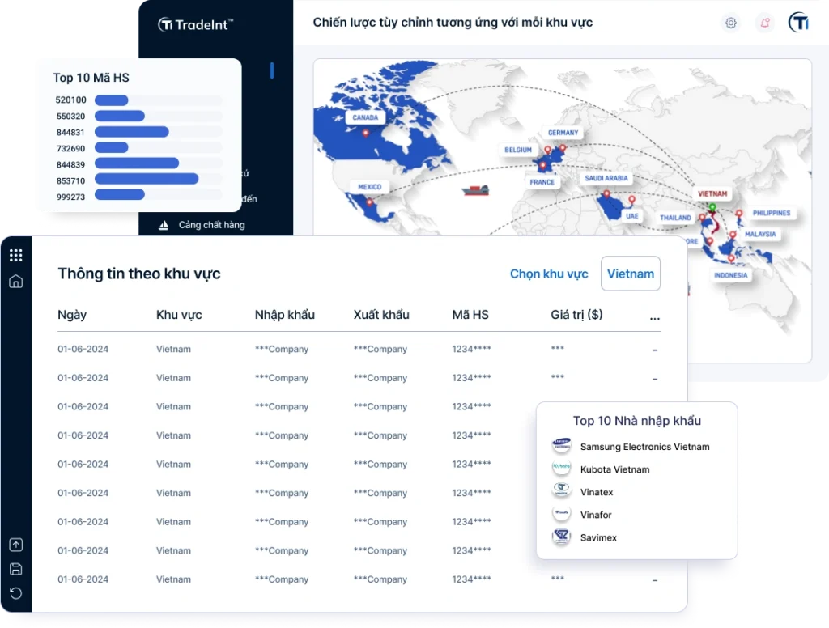Click the Top 10 Nhà nhập khẩu title
The width and height of the screenshot is (829, 628).
(636, 421)
